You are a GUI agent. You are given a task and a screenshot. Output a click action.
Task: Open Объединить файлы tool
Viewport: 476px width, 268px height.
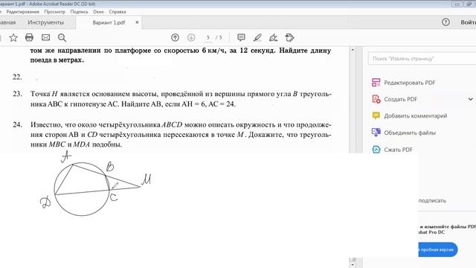coord(410,133)
